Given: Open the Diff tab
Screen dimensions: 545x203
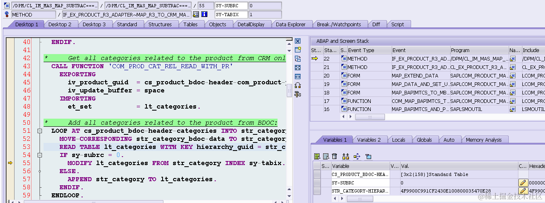Looking at the screenshot, I should pyautogui.click(x=376, y=24).
